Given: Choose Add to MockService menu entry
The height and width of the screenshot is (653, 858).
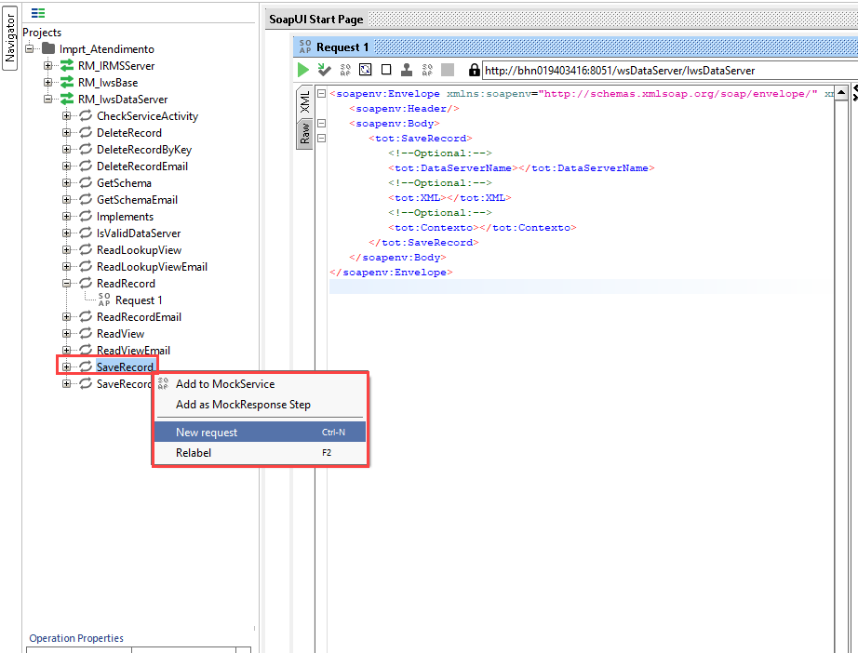Looking at the screenshot, I should [260, 384].
